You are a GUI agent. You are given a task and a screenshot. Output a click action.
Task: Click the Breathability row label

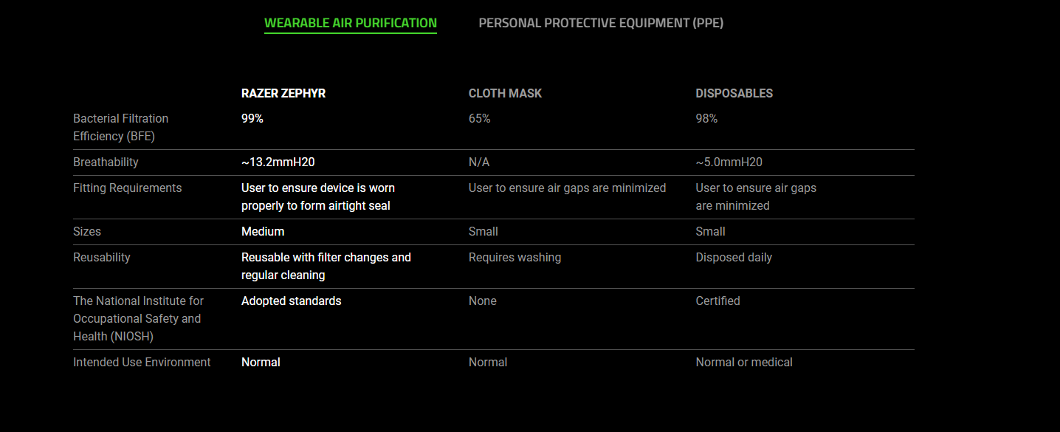point(106,162)
